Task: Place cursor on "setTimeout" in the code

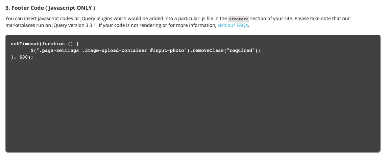Action: click(x=25, y=44)
